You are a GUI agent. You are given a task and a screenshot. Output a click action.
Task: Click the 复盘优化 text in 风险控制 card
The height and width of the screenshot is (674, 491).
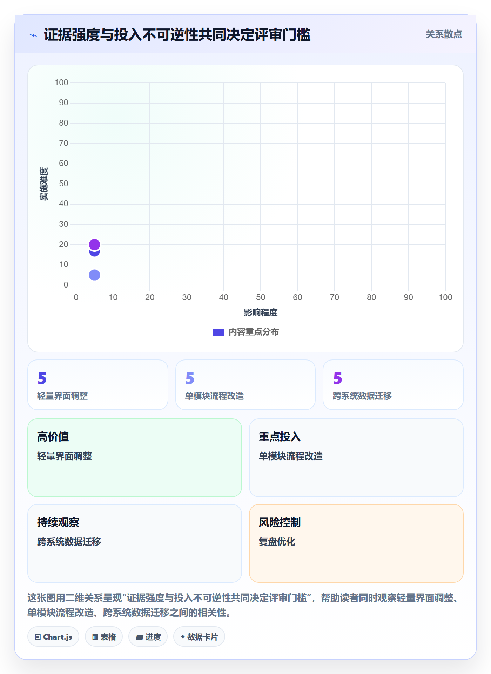[277, 542]
